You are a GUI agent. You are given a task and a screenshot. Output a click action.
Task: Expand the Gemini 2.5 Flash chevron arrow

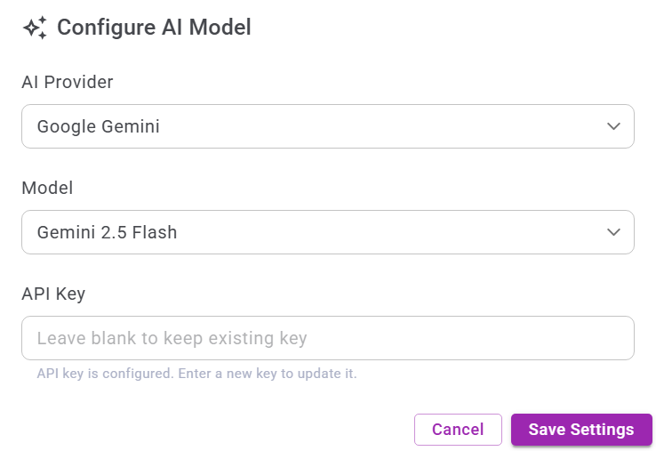613,232
